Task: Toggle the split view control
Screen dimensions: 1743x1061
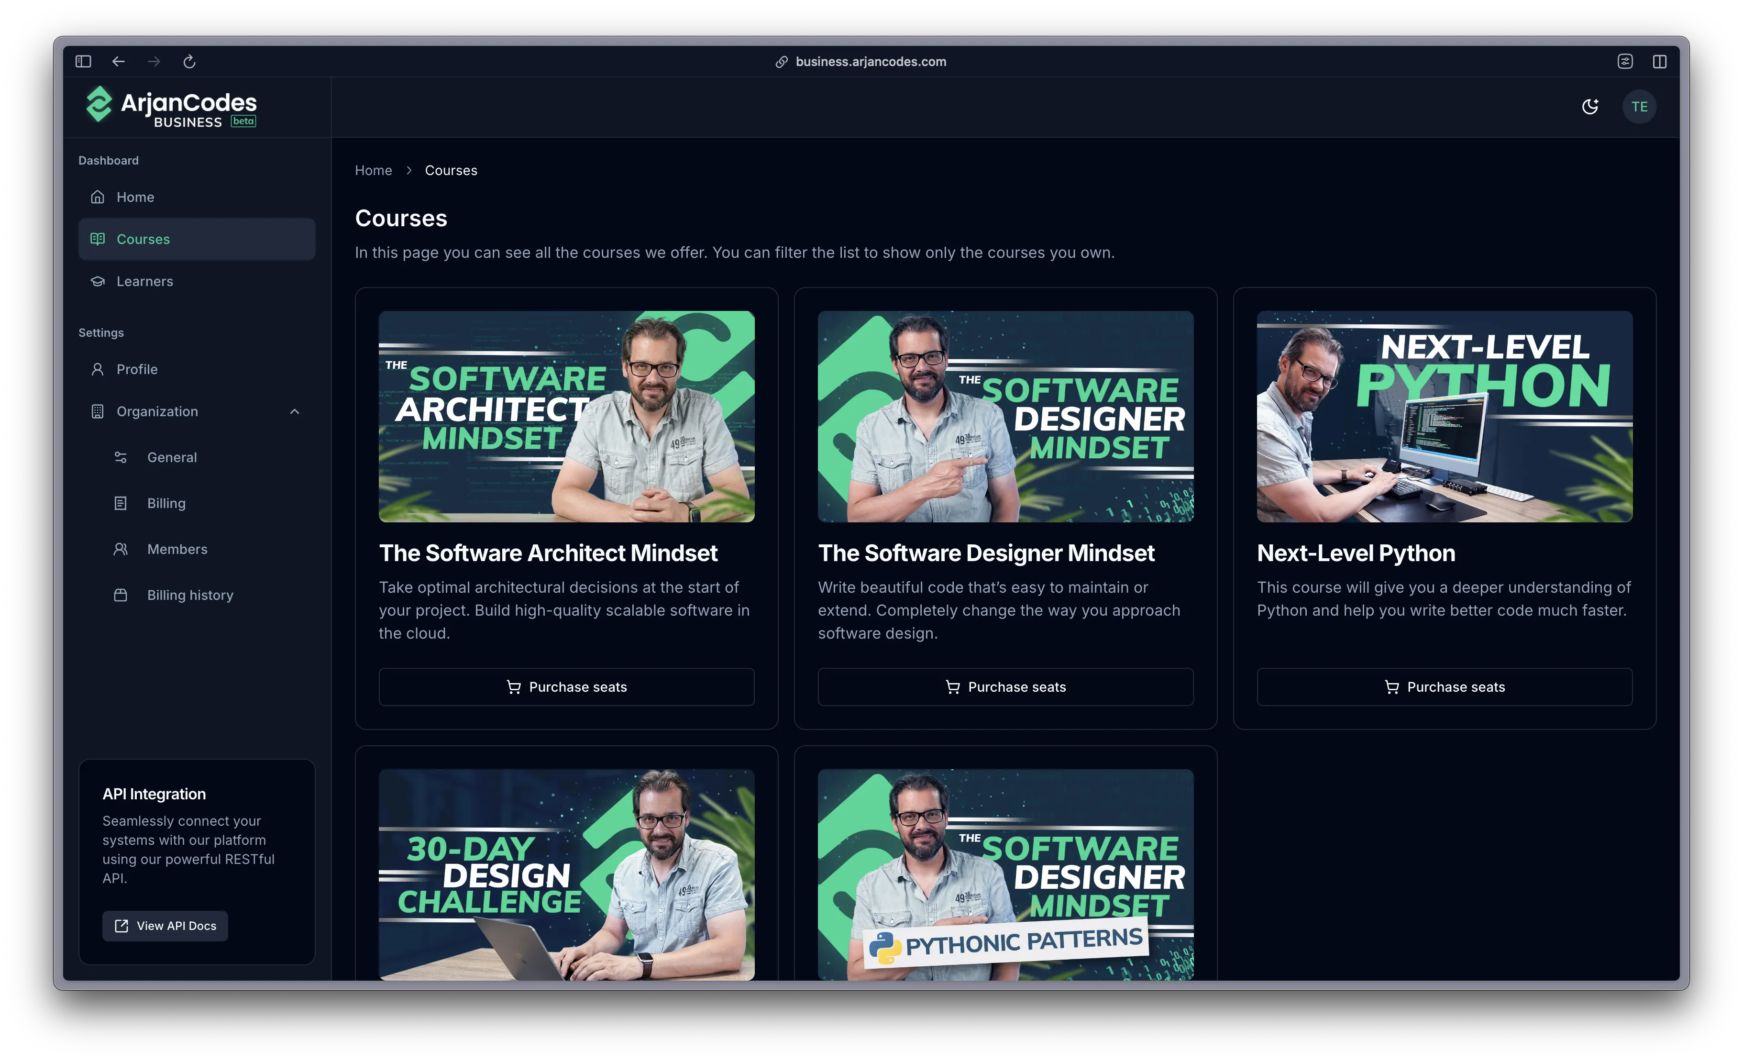Action: 1659,62
